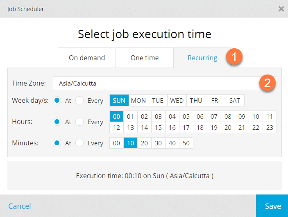Pick hour 12 in the Hours grid
This screenshot has height=217, width=288.
[116, 127]
